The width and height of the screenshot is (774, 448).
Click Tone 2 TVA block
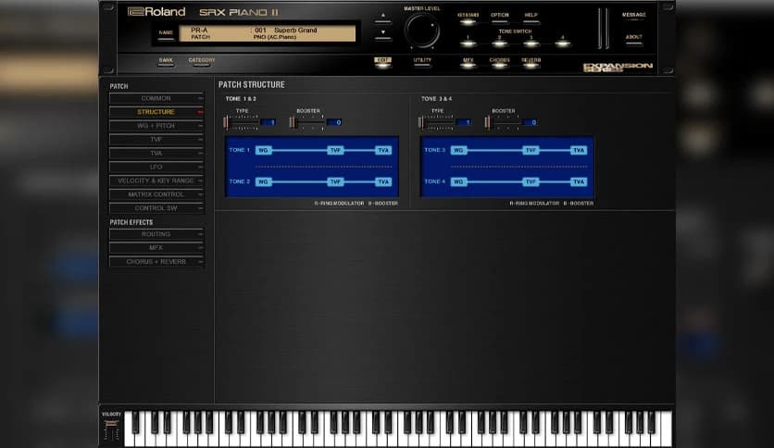383,182
